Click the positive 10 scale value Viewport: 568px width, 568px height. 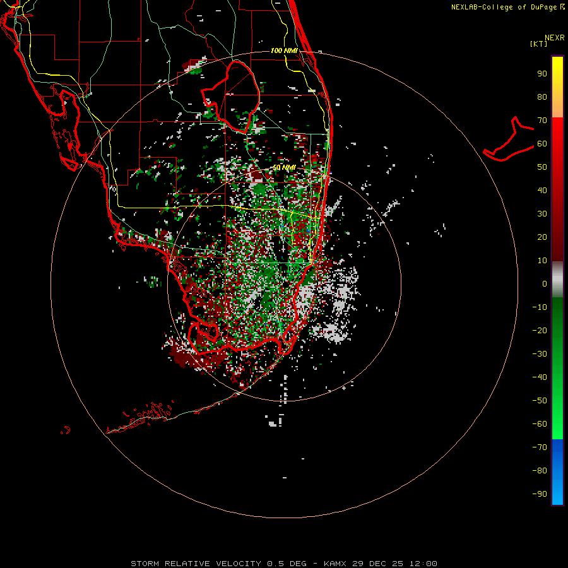tap(542, 261)
